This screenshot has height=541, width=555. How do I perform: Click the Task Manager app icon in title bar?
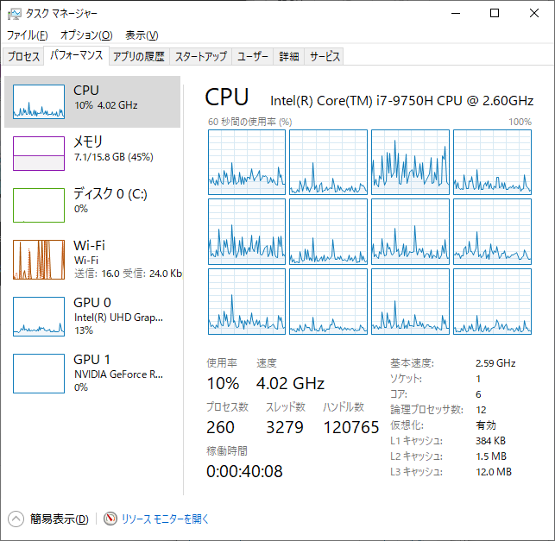point(15,14)
